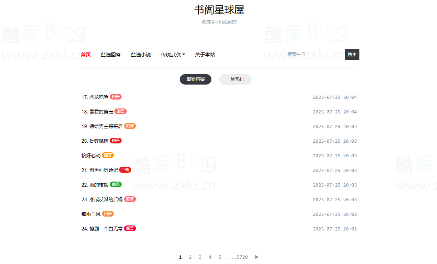
Task: Select the 最新内容 tab
Action: coord(196,79)
